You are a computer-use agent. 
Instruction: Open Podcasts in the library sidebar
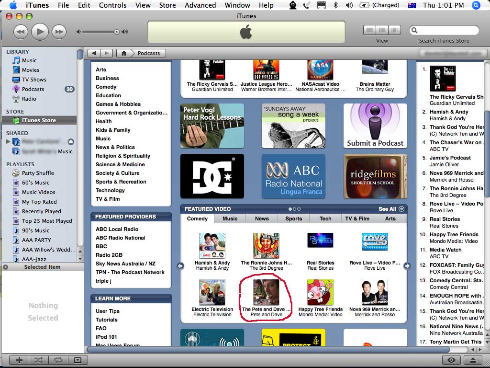33,89
